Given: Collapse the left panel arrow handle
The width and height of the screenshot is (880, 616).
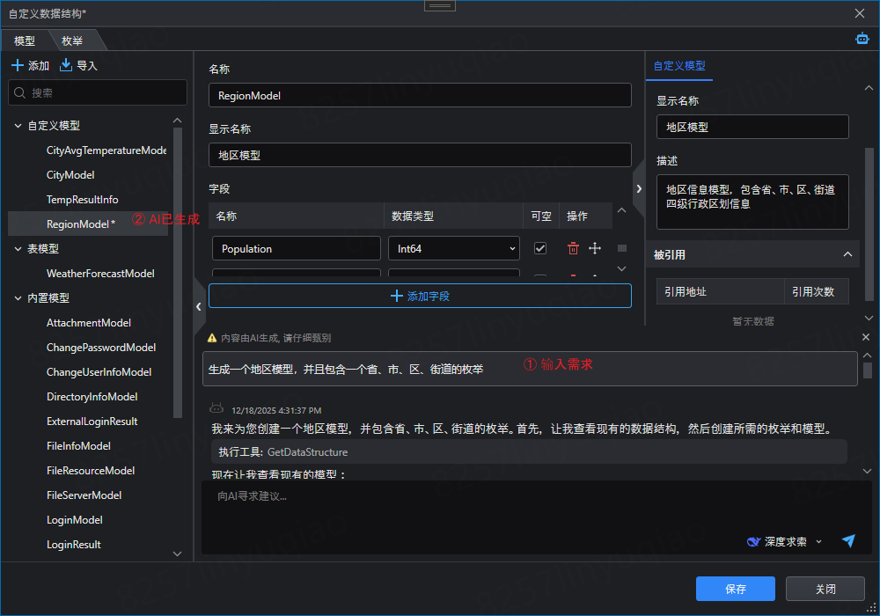Looking at the screenshot, I should pos(199,306).
